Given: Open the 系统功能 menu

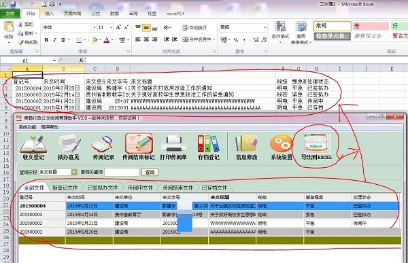Looking at the screenshot, I should click(27, 127).
